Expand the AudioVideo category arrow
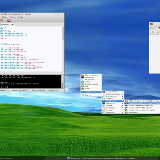This screenshot has width=160, height=160. (122, 92)
